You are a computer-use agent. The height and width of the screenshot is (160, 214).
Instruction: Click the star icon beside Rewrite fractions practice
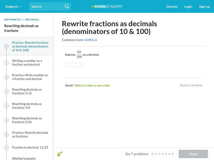(6, 46)
